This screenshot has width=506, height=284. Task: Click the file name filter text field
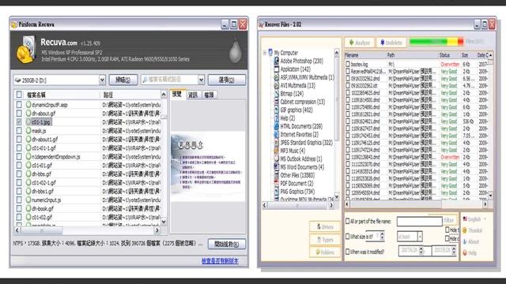(x=419, y=221)
